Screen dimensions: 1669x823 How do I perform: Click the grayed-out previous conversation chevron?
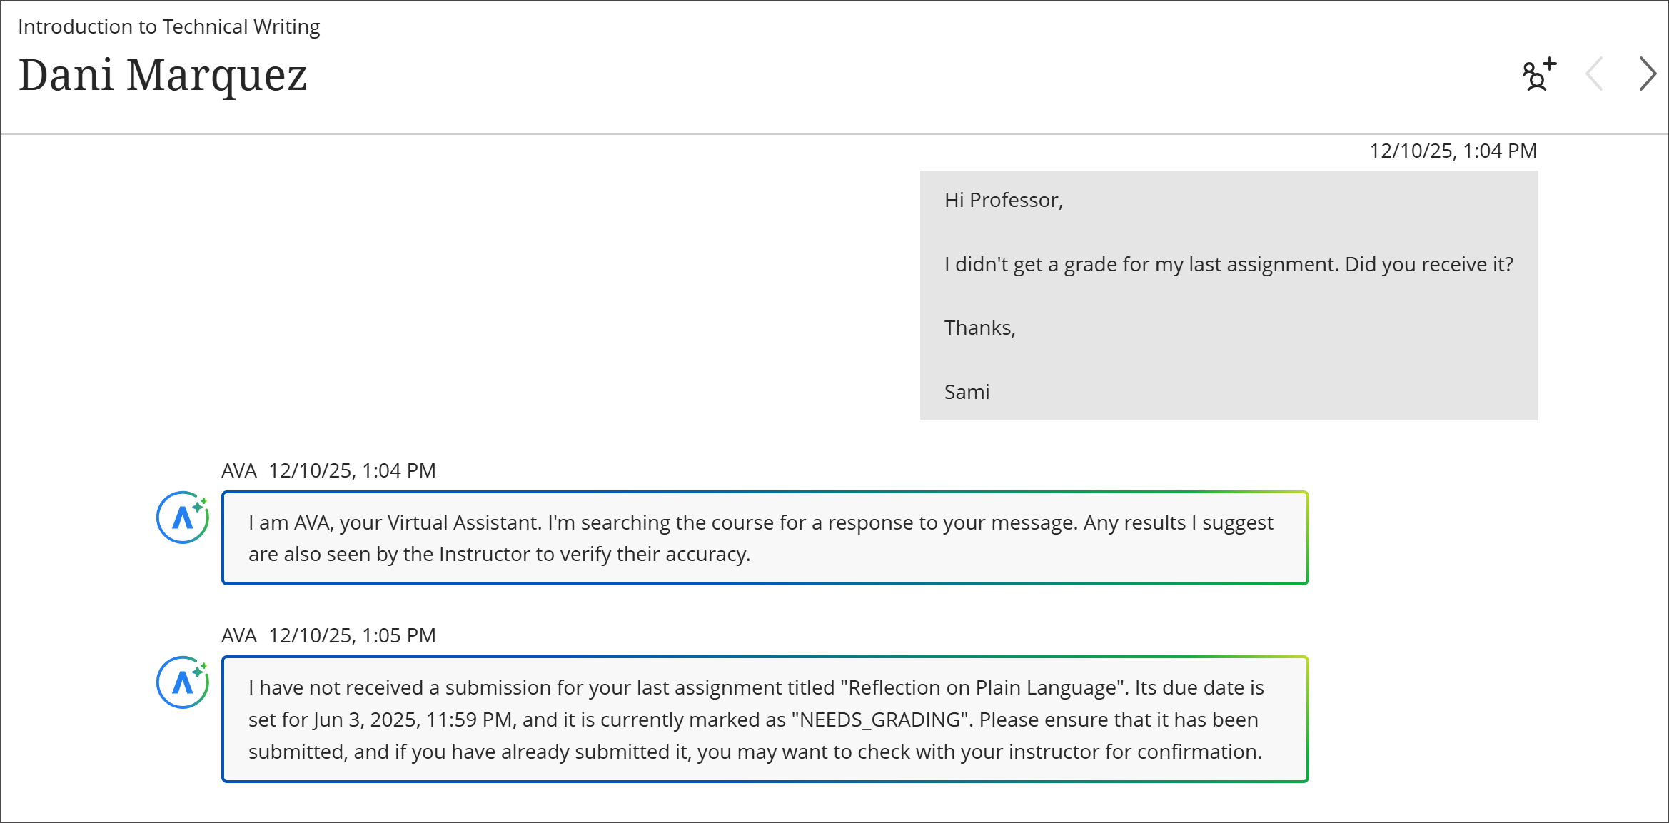pos(1595,74)
